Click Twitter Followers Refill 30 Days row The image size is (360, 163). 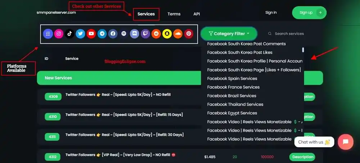pyautogui.click(x=125, y=135)
